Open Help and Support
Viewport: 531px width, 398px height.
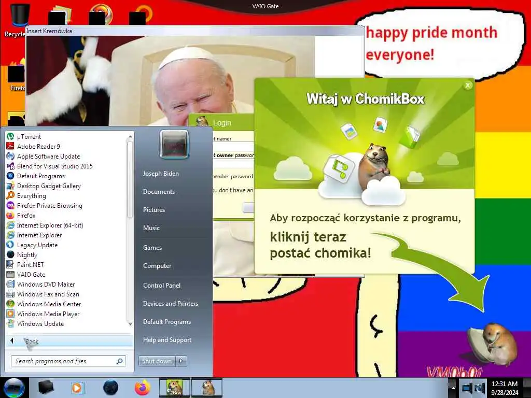coord(167,340)
